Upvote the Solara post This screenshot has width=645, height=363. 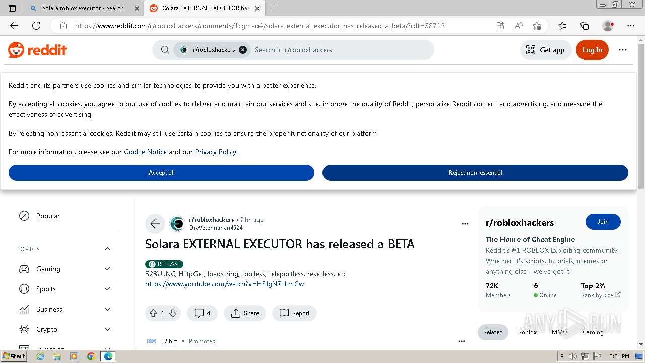pos(153,313)
